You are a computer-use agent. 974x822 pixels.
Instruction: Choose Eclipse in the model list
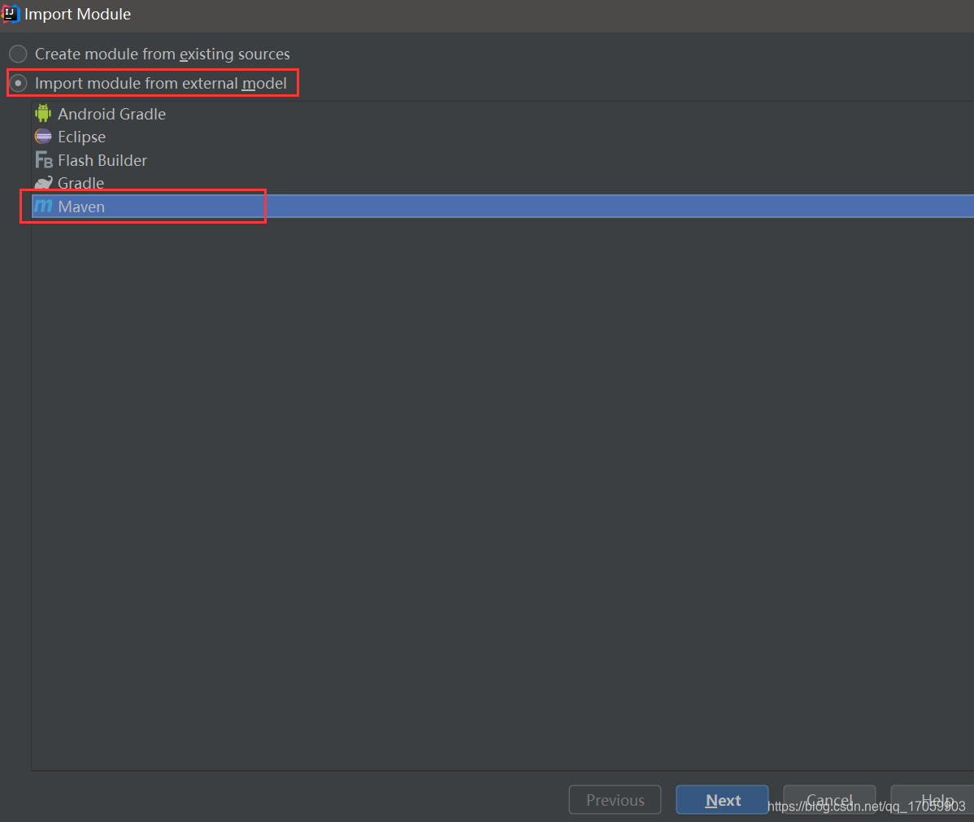[x=502, y=137]
